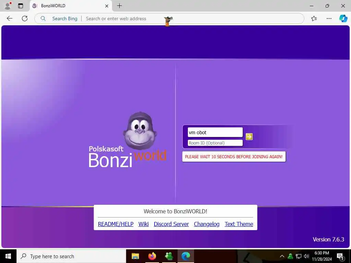Close the BonziWORLD tab

point(107,6)
